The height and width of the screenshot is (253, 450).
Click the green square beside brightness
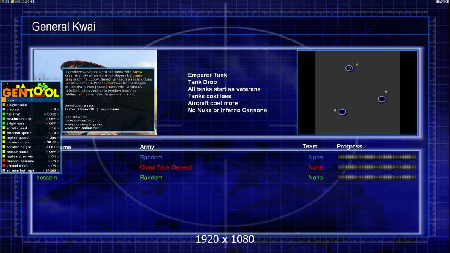(4, 124)
